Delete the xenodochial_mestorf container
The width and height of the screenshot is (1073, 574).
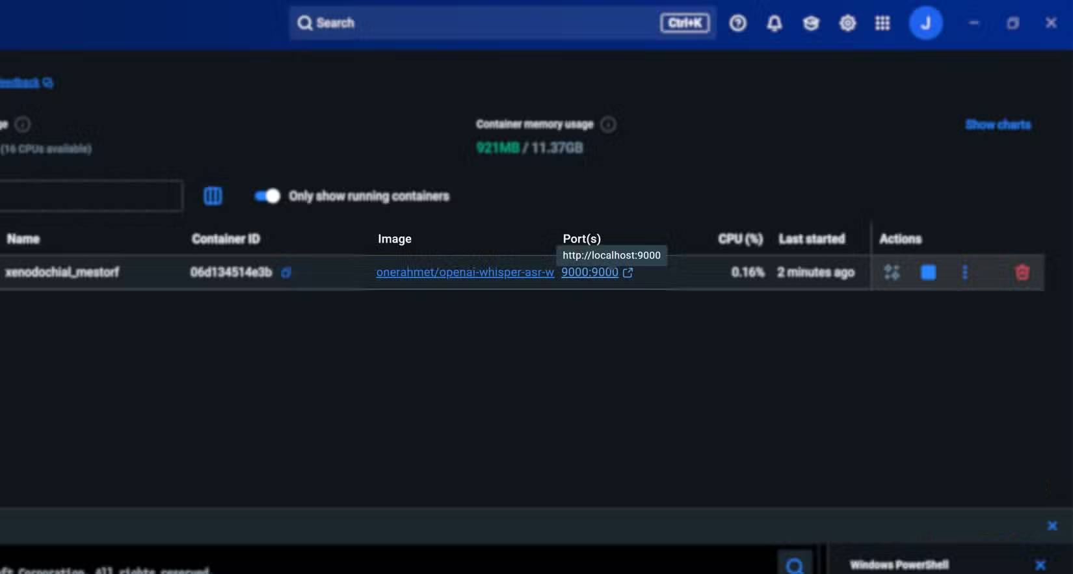click(1022, 272)
